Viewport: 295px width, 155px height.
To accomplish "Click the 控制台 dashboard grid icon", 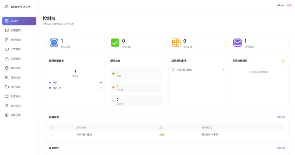I will (x=7, y=21).
